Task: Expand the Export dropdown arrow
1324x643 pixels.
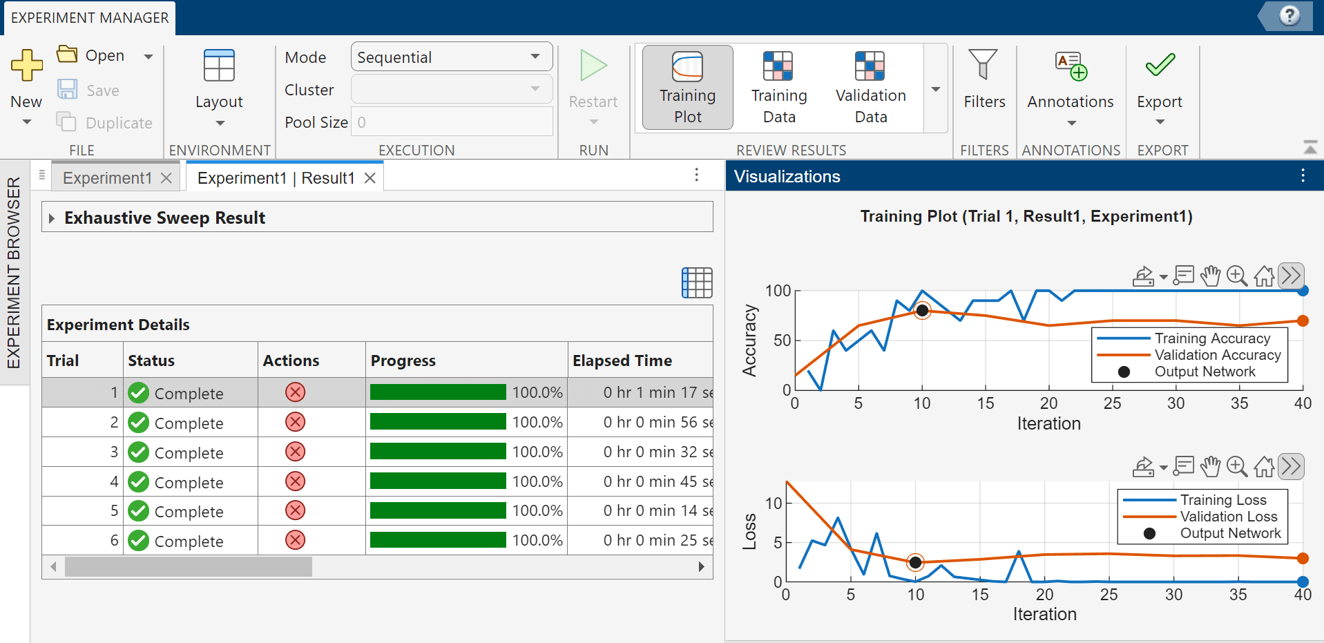Action: point(1160,122)
